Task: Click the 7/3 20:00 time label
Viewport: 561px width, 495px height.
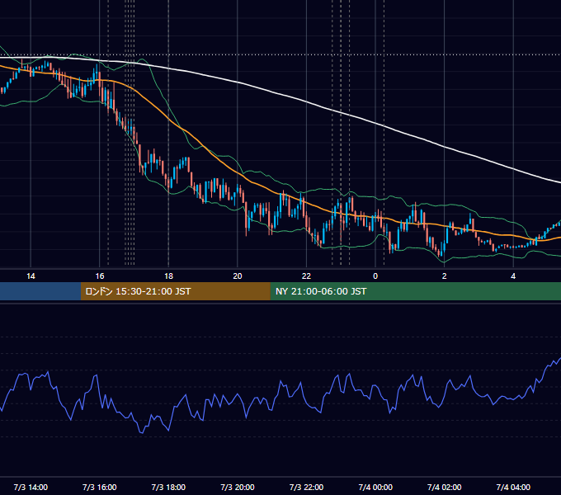Action: click(238, 487)
